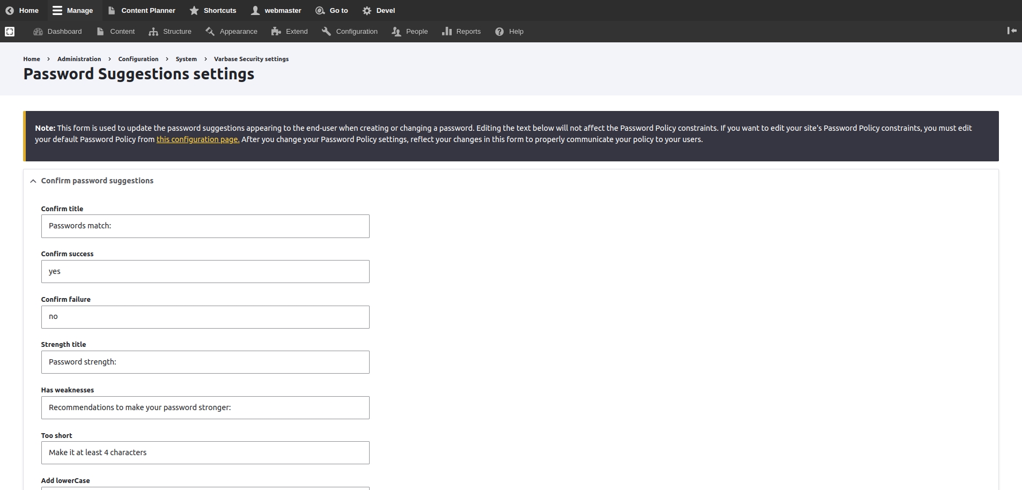Image resolution: width=1022 pixels, height=490 pixels.
Task: Open the Shortcuts star menu
Action: 194,11
